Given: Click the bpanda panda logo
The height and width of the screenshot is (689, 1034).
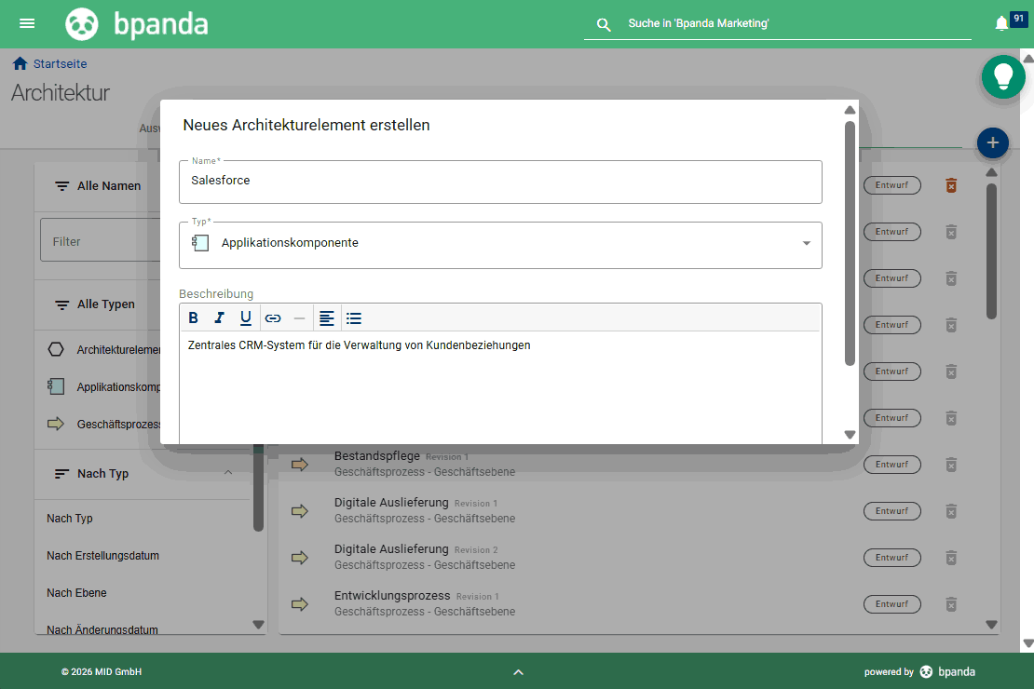Looking at the screenshot, I should 82,23.
